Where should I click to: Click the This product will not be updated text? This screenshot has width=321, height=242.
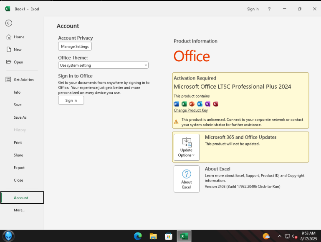[232, 144]
